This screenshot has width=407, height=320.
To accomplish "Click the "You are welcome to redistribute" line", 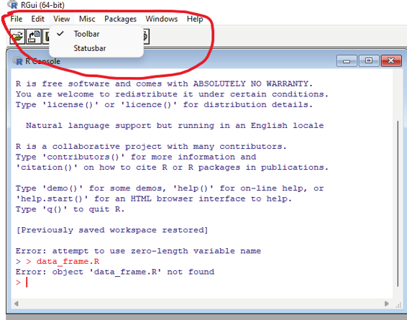I will click(172, 94).
